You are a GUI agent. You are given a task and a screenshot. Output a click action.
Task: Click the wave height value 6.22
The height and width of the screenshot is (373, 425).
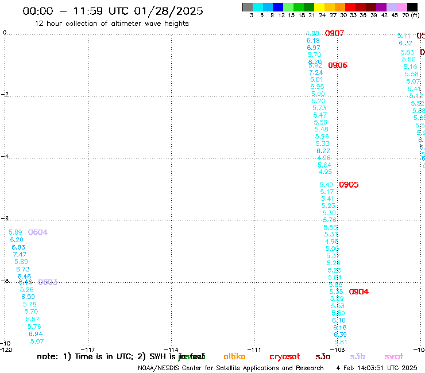(x=323, y=151)
